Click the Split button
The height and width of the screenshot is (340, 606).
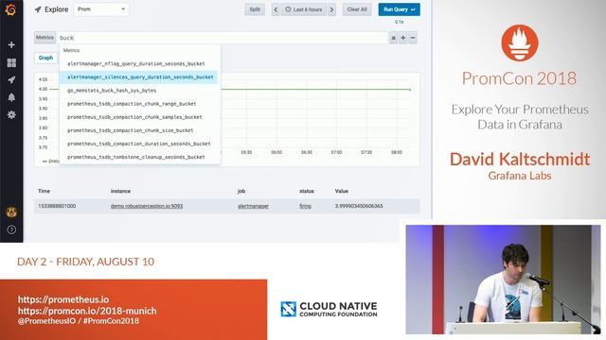pos(255,9)
